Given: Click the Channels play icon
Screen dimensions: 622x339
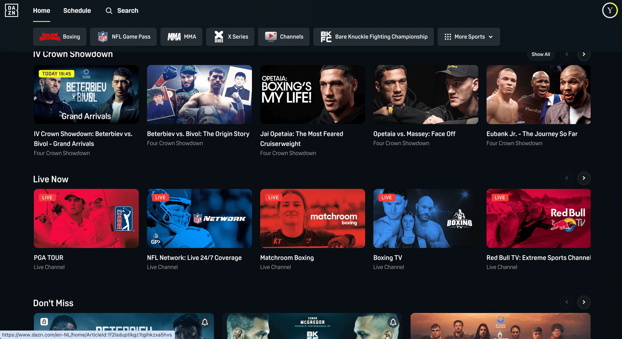Looking at the screenshot, I should [271, 36].
